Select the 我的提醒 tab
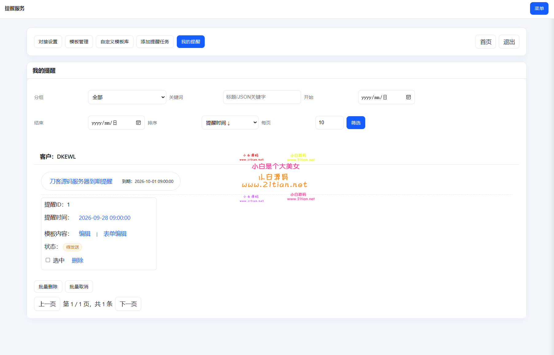 190,42
